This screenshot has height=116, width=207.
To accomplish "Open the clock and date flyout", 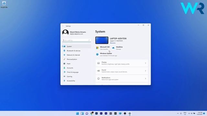I will click(200, 113).
